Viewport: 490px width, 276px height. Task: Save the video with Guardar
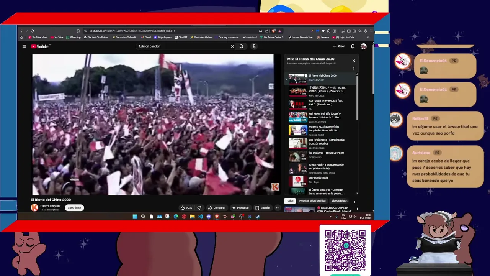click(x=263, y=208)
